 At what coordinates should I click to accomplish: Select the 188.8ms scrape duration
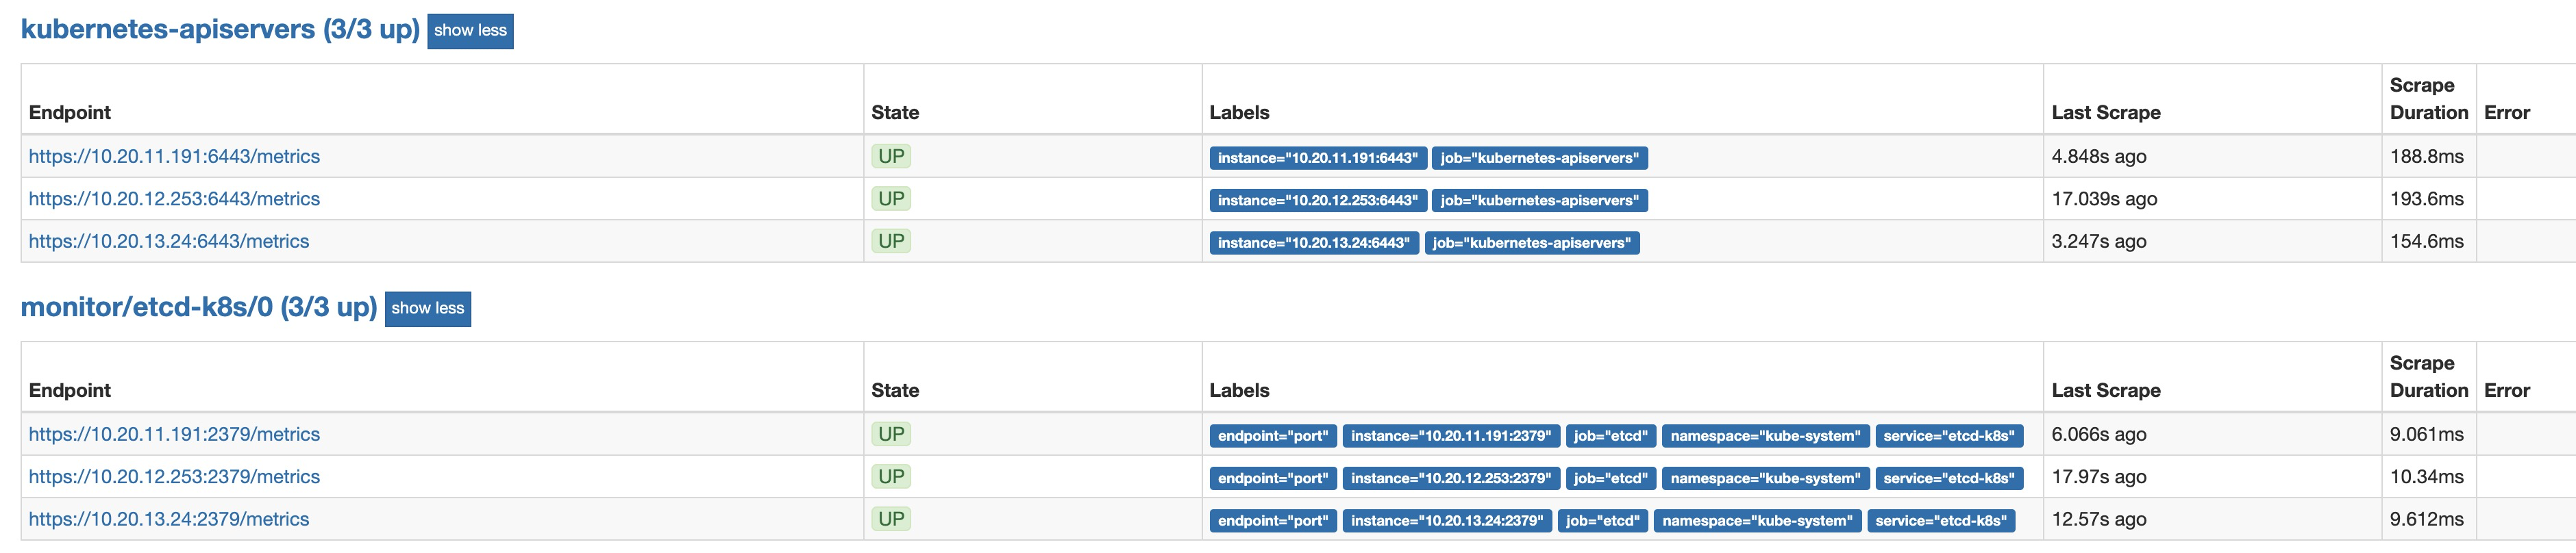(2427, 157)
